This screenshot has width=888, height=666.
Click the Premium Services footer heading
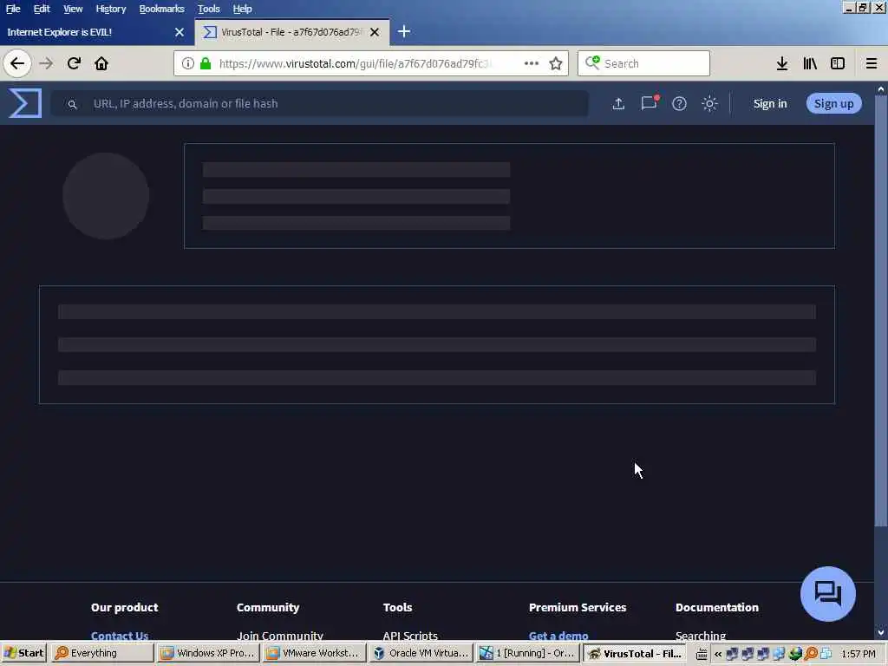coord(578,607)
